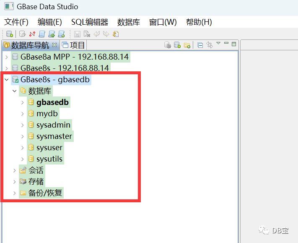Collapse GBase8s - gbasedb connection node

coord(7,80)
